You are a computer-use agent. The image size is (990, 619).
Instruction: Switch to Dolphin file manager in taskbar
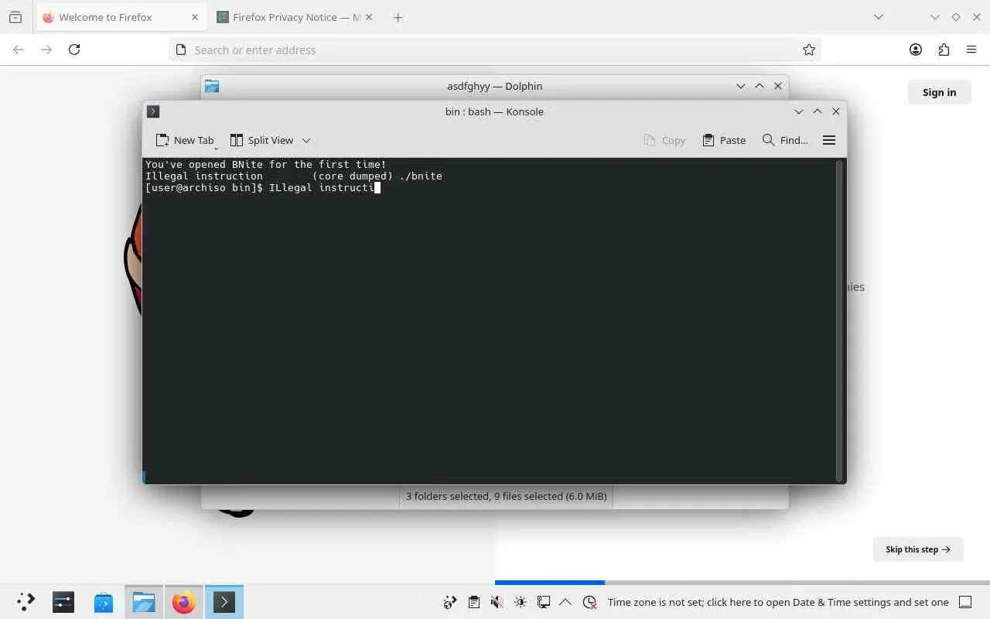[144, 602]
